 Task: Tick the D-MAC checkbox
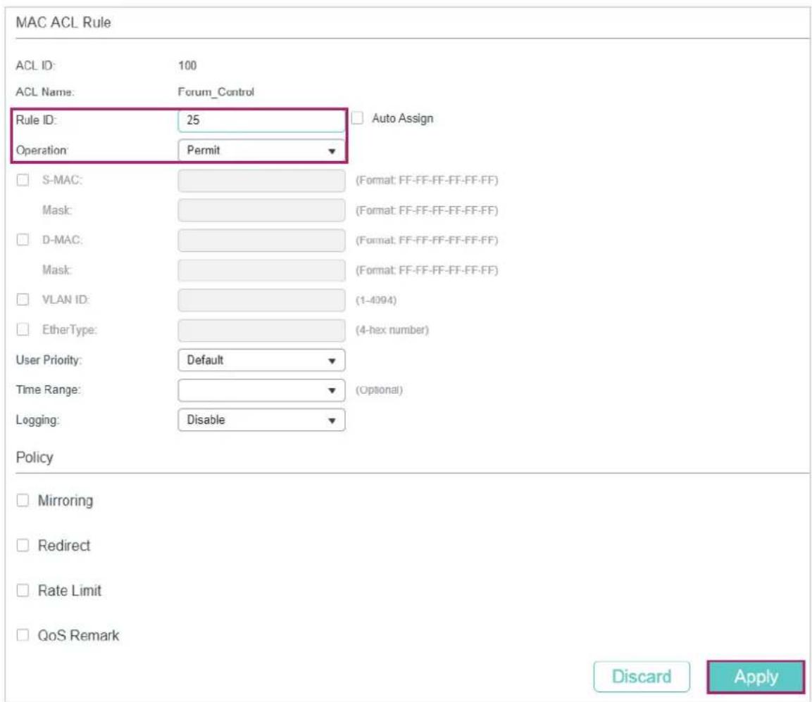(x=23, y=240)
